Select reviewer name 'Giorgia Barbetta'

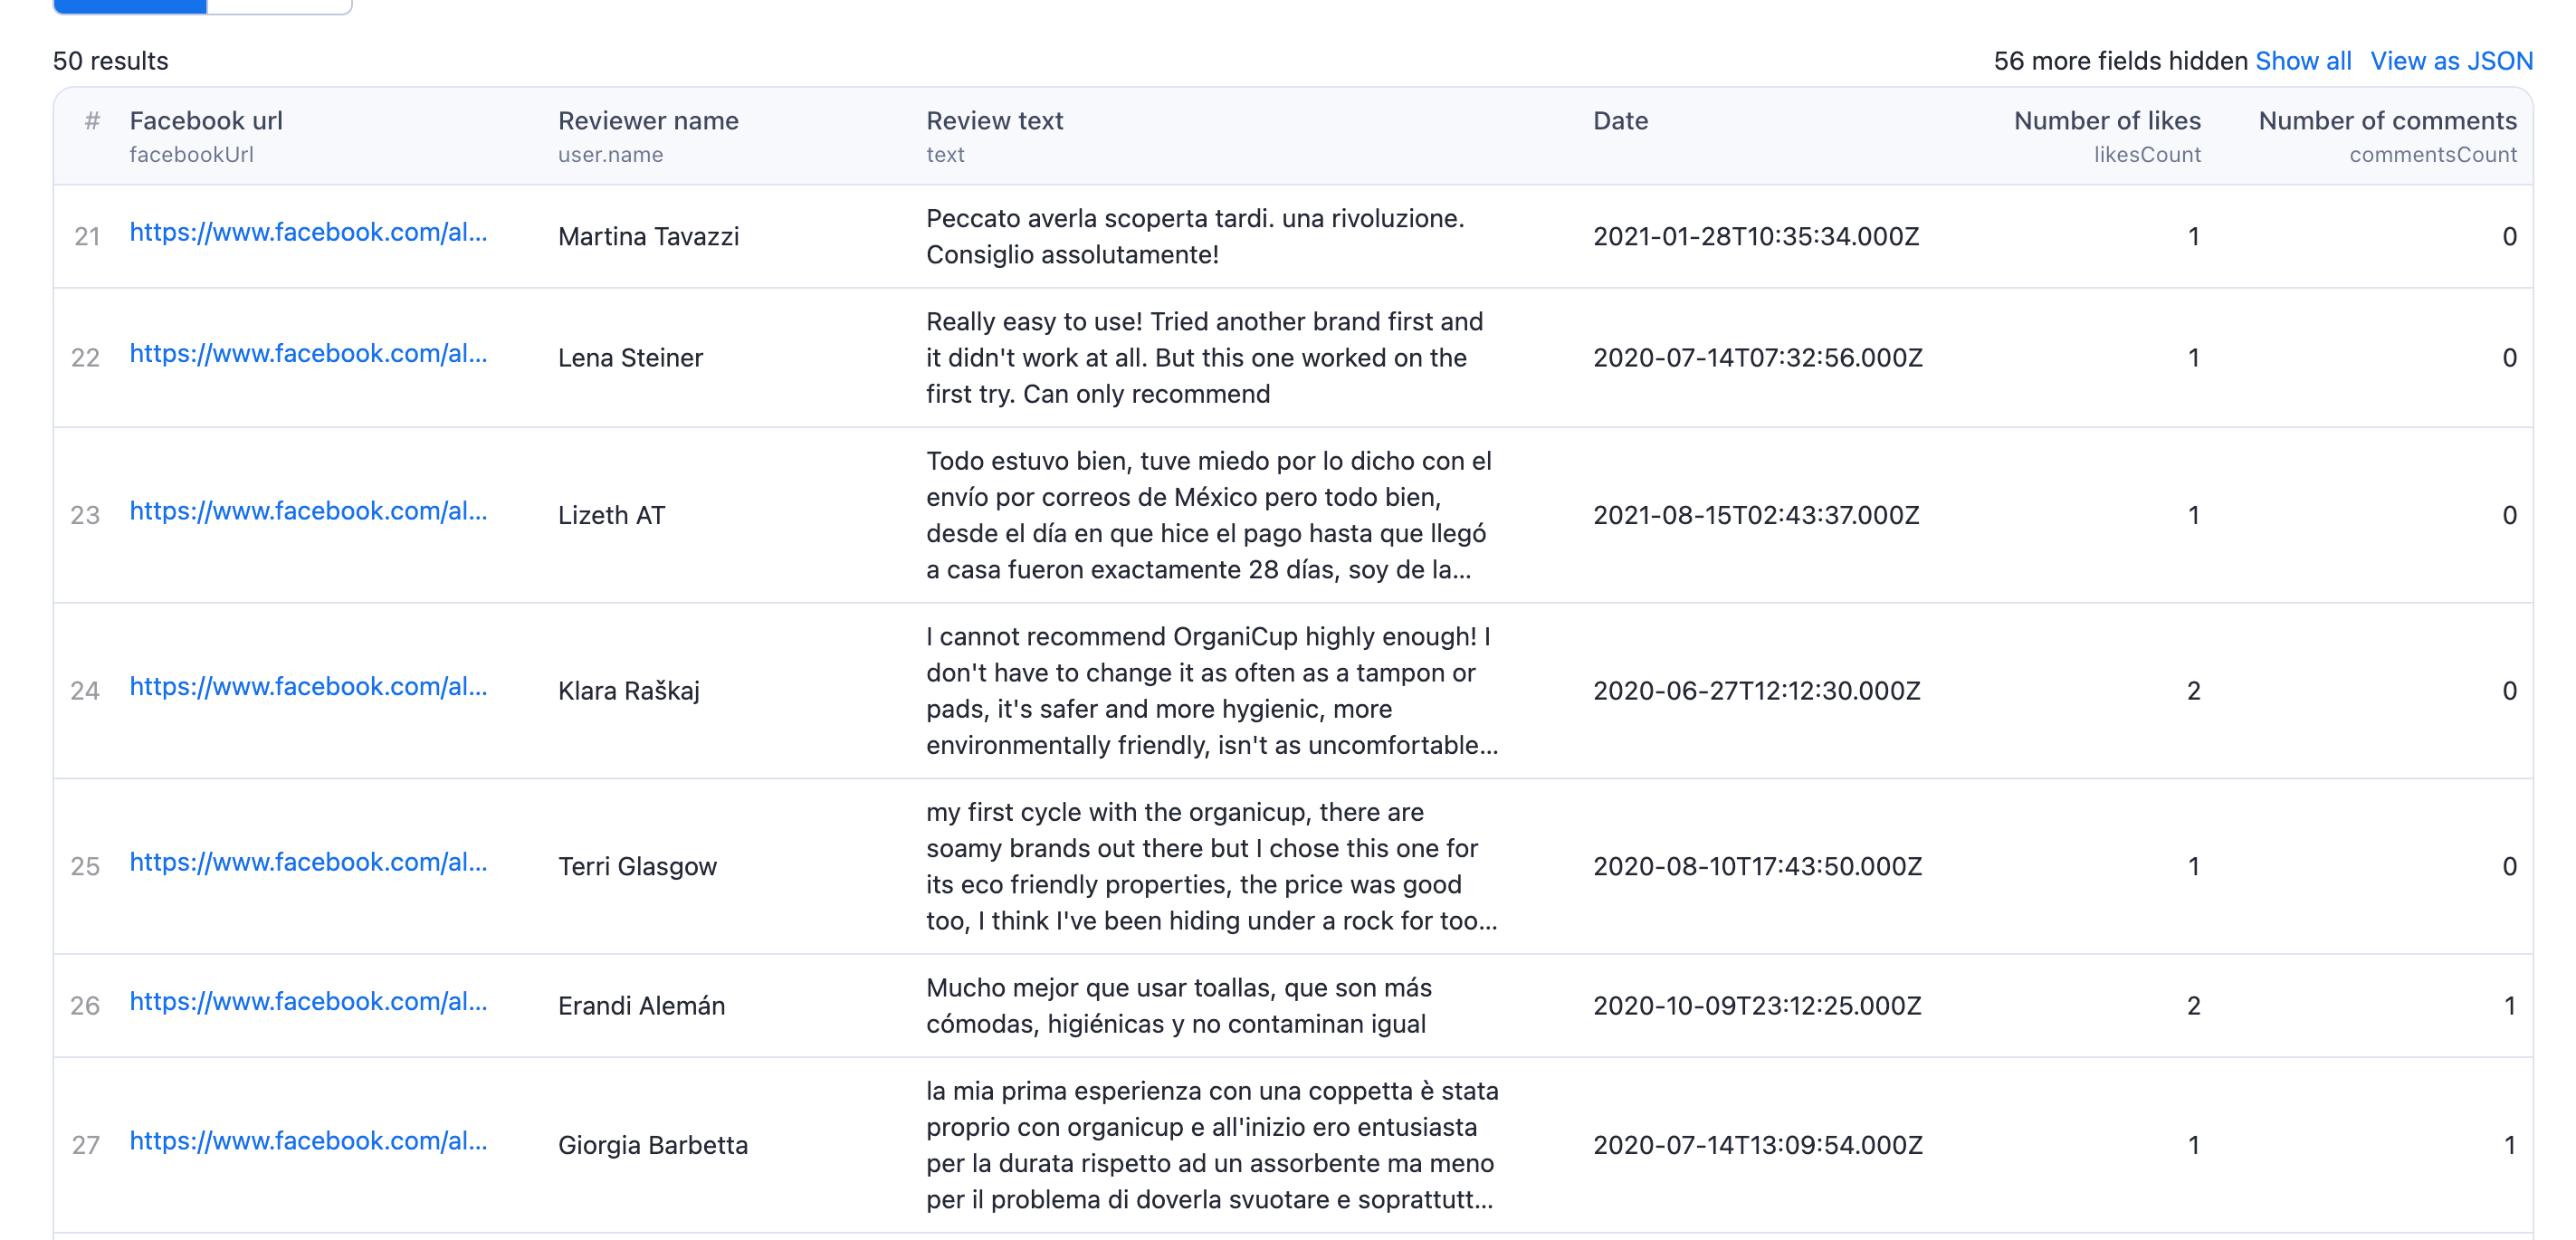[652, 1146]
